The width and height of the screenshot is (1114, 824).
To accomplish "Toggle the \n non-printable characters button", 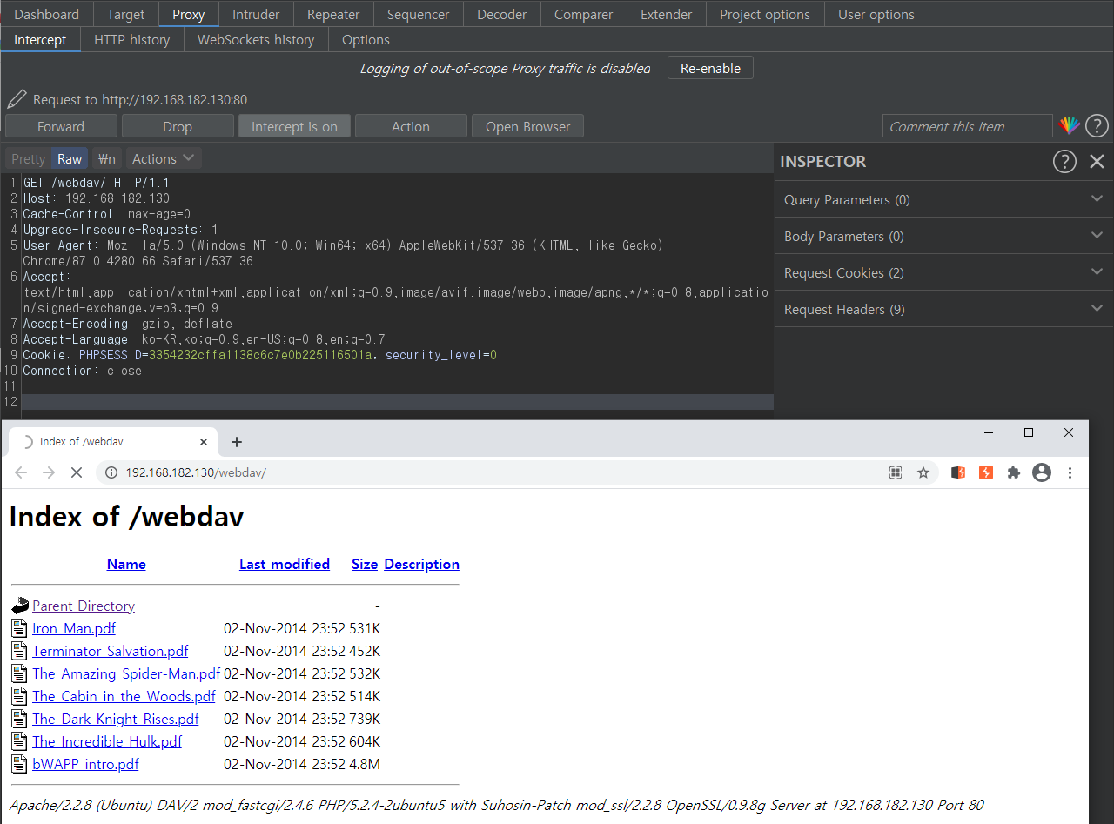I will click(x=106, y=158).
